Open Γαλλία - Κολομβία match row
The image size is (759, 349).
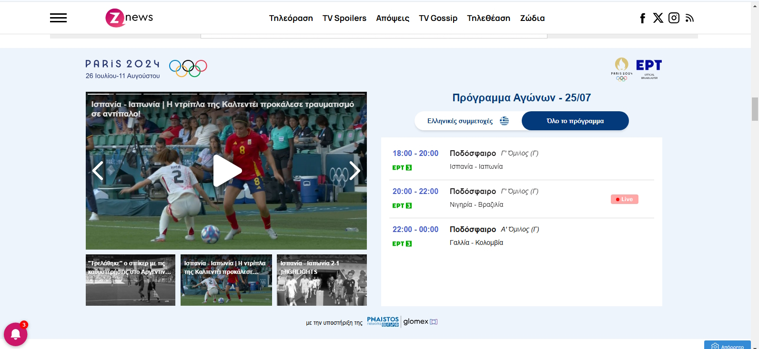click(522, 236)
